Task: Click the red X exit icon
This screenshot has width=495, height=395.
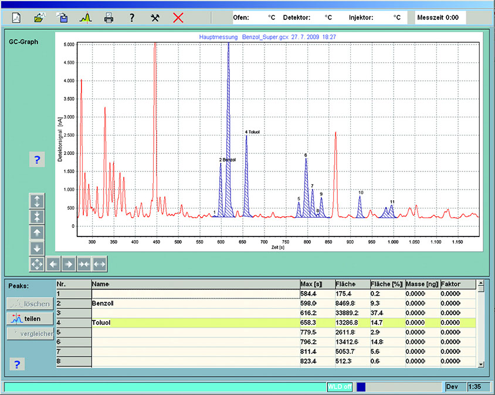Action: click(178, 18)
